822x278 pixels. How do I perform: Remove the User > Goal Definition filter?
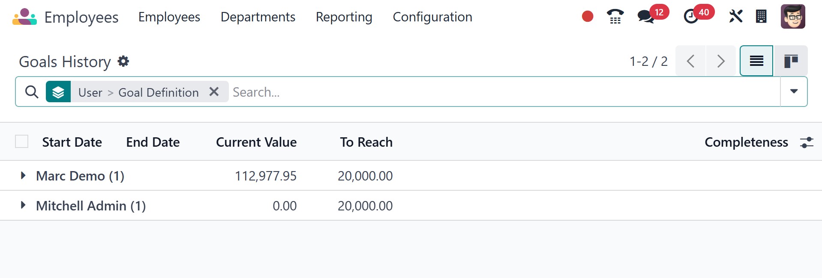coord(214,92)
